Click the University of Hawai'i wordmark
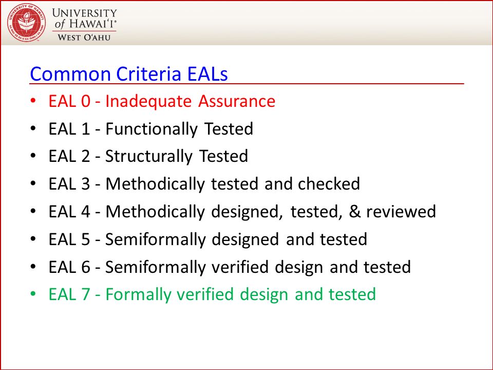493x370 pixels. point(84,18)
